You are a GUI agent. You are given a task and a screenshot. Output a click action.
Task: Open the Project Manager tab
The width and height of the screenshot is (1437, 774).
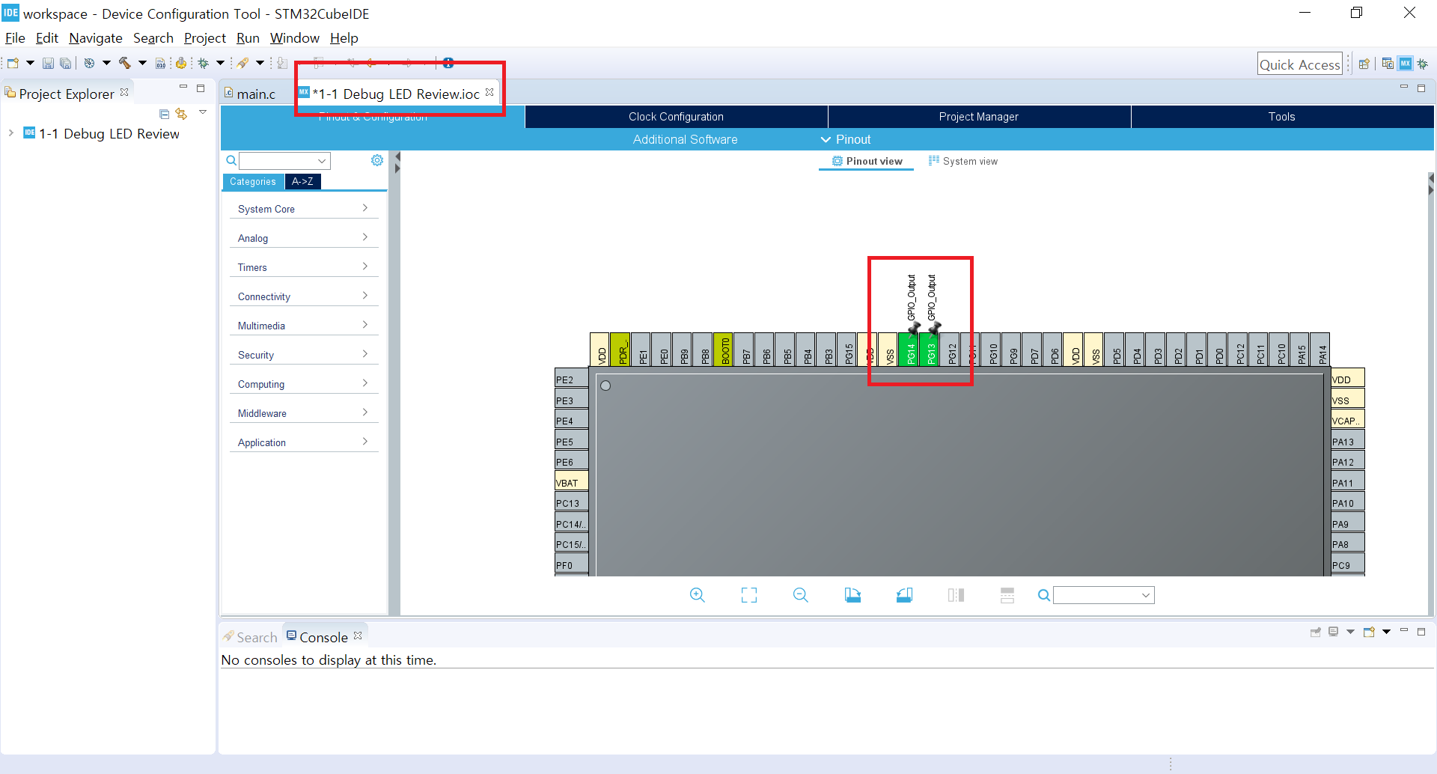point(979,117)
